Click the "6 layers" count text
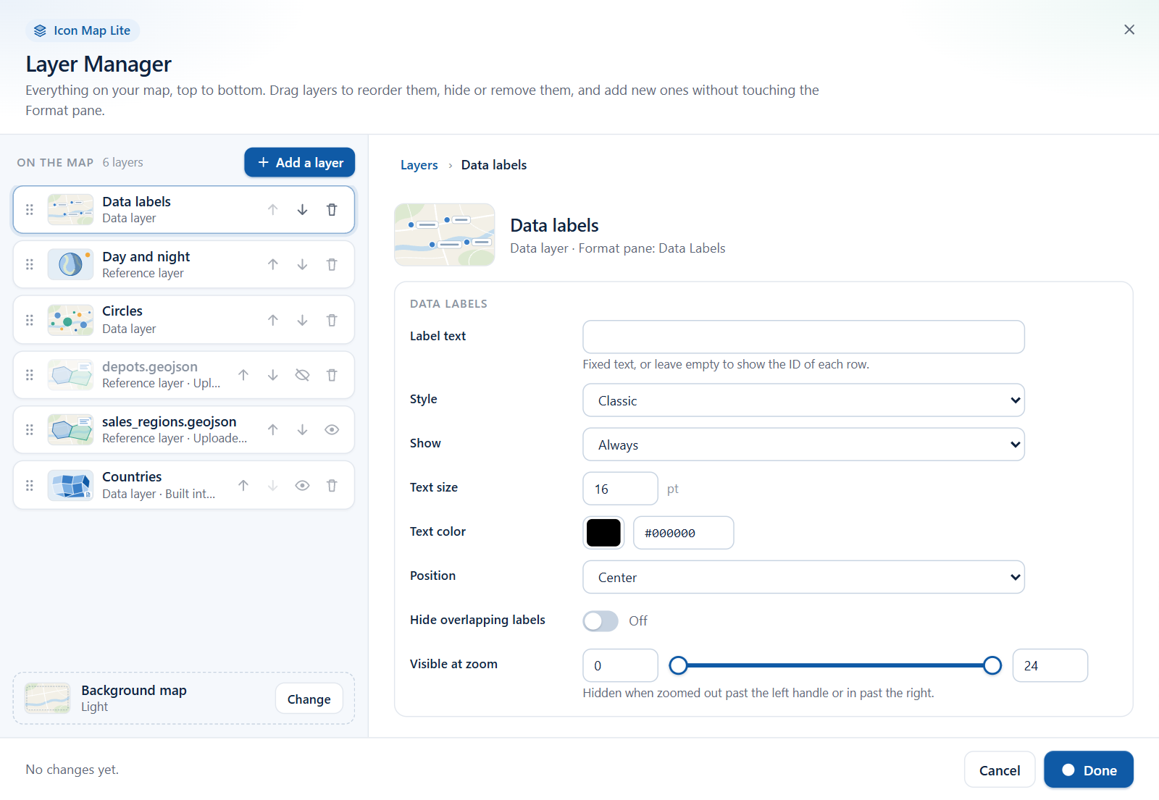1159x800 pixels. point(123,162)
